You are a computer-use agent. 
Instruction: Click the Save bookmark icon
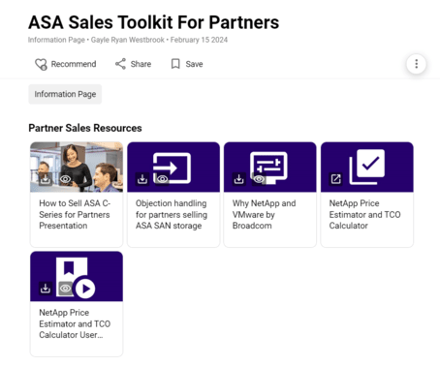click(x=175, y=64)
